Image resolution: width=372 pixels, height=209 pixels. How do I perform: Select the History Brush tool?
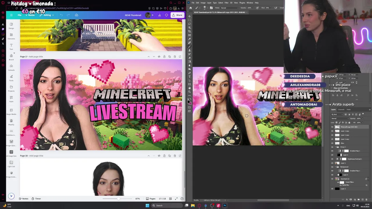[x=190, y=54]
